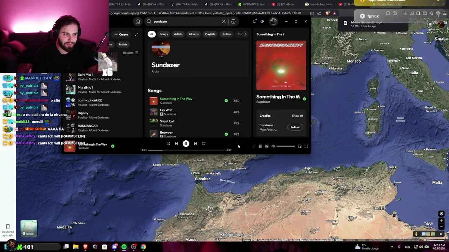Zoom in on Google Maps

click(x=441, y=221)
